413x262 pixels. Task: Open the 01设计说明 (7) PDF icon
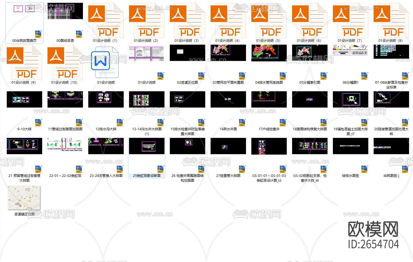tap(351, 20)
